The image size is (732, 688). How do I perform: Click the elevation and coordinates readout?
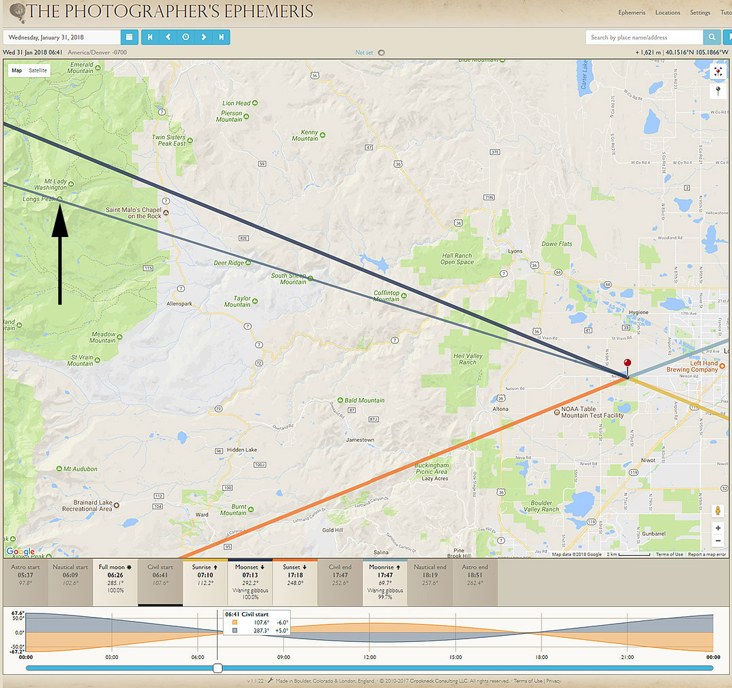tap(682, 52)
